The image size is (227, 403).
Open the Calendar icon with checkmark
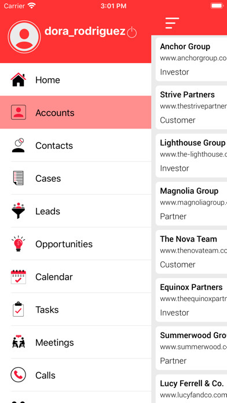pyautogui.click(x=19, y=277)
